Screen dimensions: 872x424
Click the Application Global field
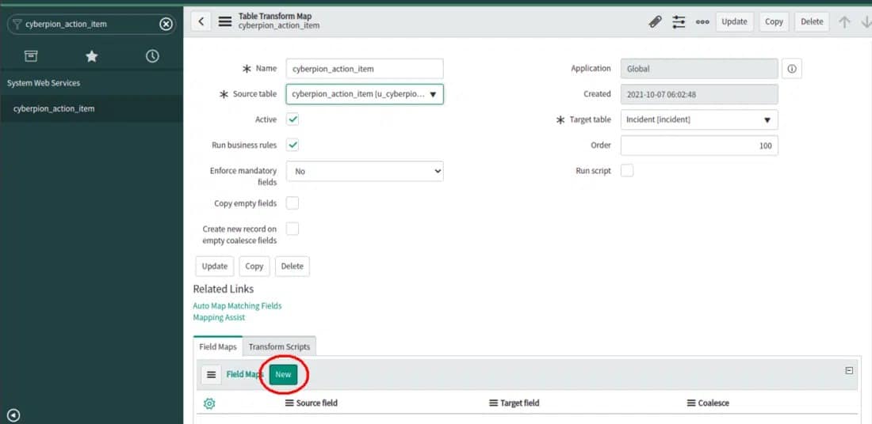[700, 69]
